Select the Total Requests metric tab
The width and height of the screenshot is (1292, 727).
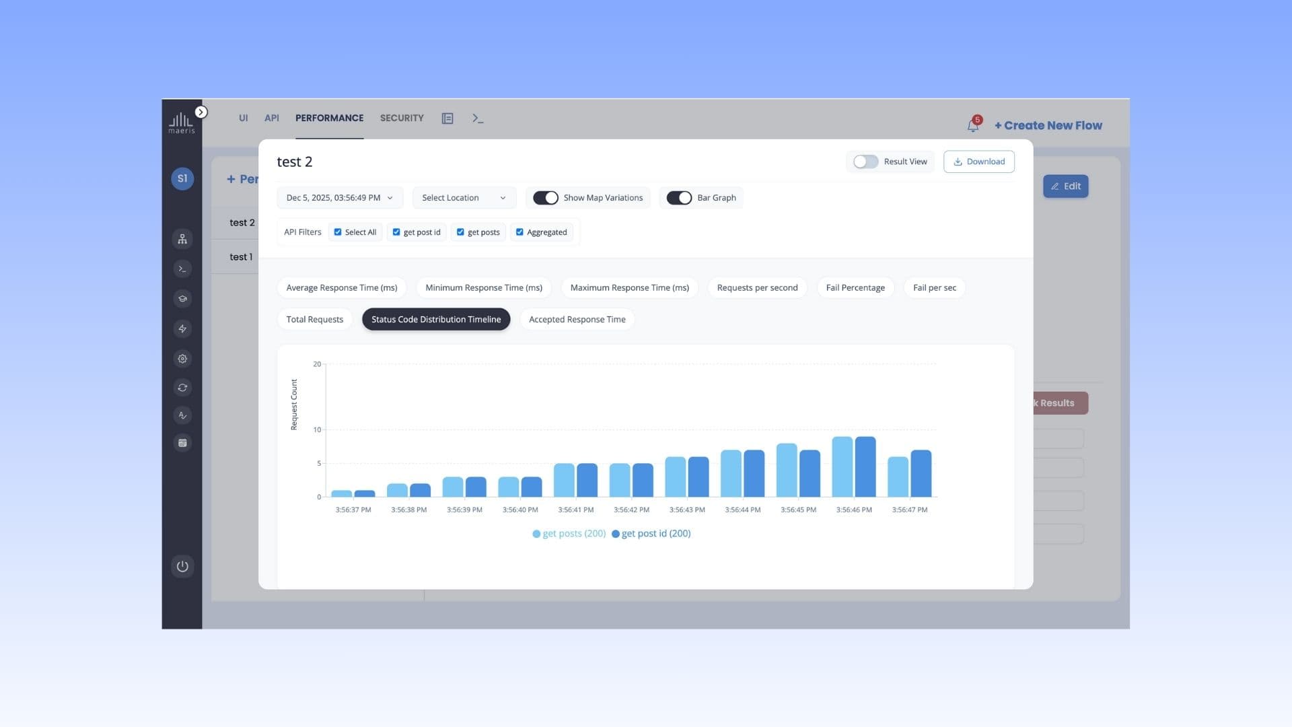[x=314, y=319]
